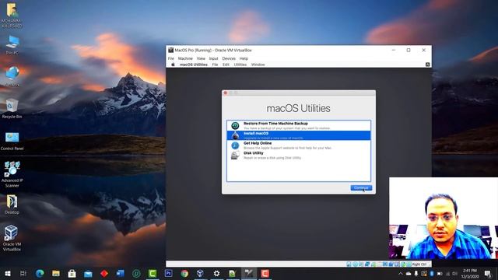This screenshot has height=280, width=498.
Task: Minimize the VirtualBox window
Action: [x=394, y=50]
